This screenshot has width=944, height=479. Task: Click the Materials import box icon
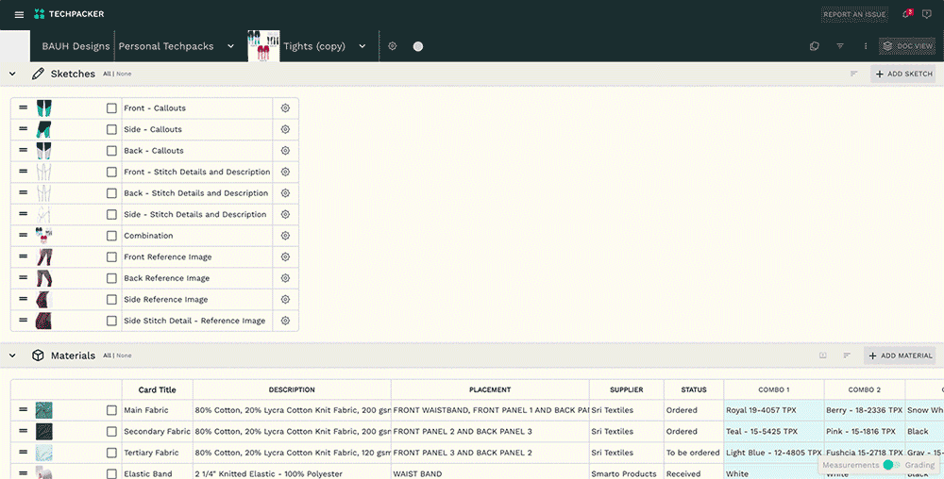(x=823, y=355)
